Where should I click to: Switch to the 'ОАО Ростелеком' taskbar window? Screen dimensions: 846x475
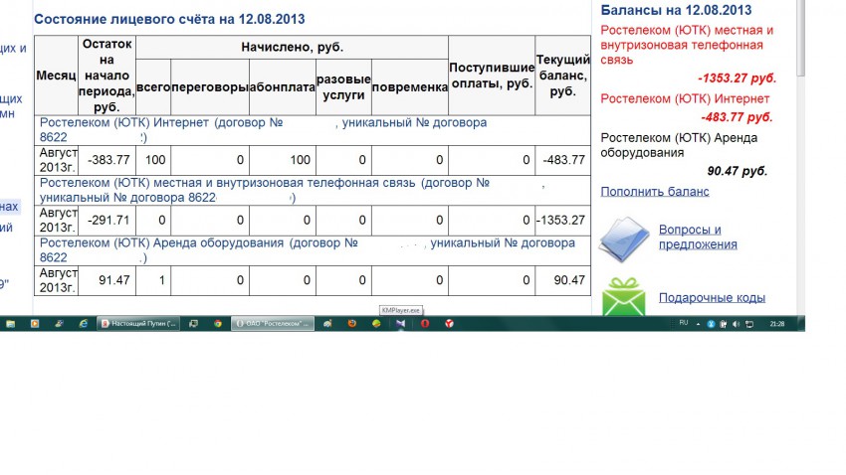274,324
